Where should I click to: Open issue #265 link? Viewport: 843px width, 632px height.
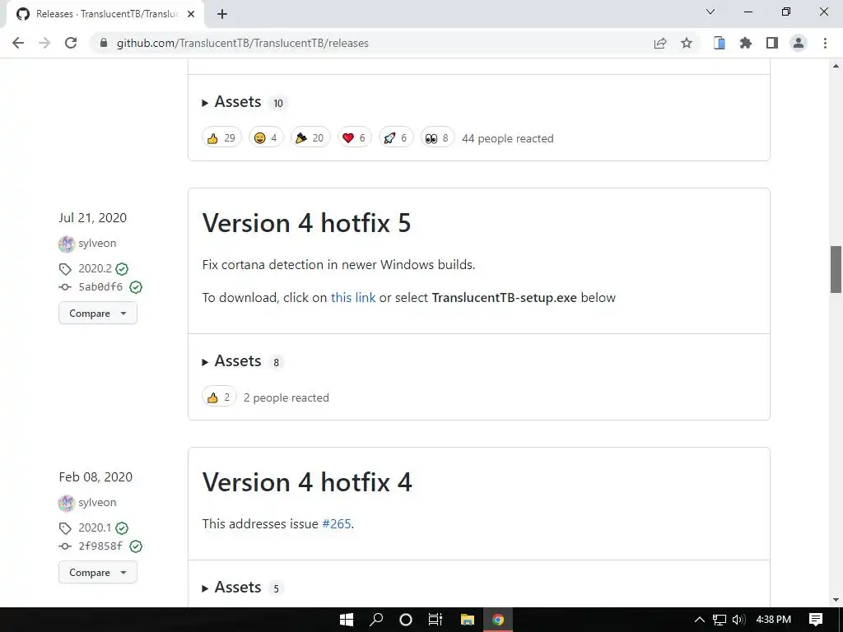coord(336,524)
